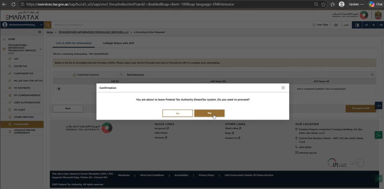Screen dimensions: 384x189
Task: Open the techventuresofficial account dropdown
Action: coord(22,25)
